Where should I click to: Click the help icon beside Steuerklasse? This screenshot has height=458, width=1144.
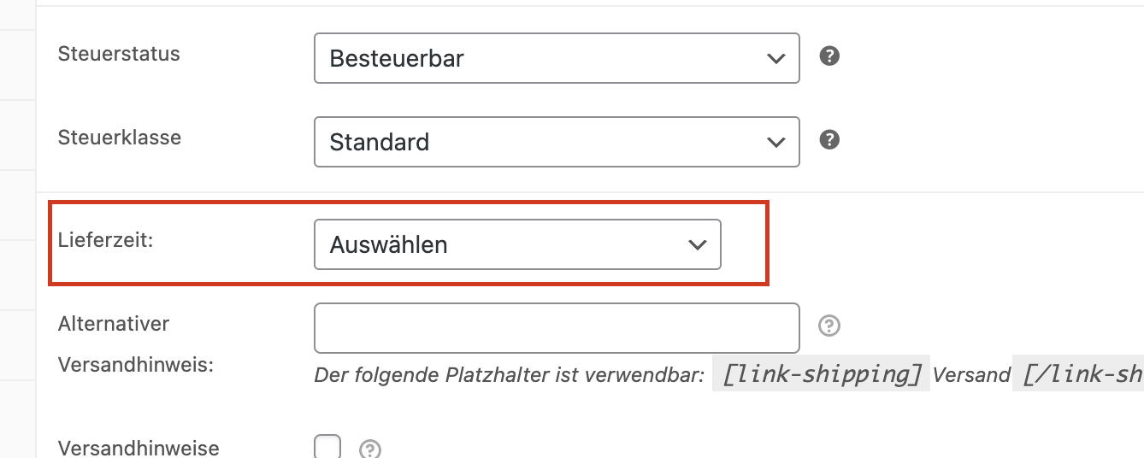click(x=829, y=139)
